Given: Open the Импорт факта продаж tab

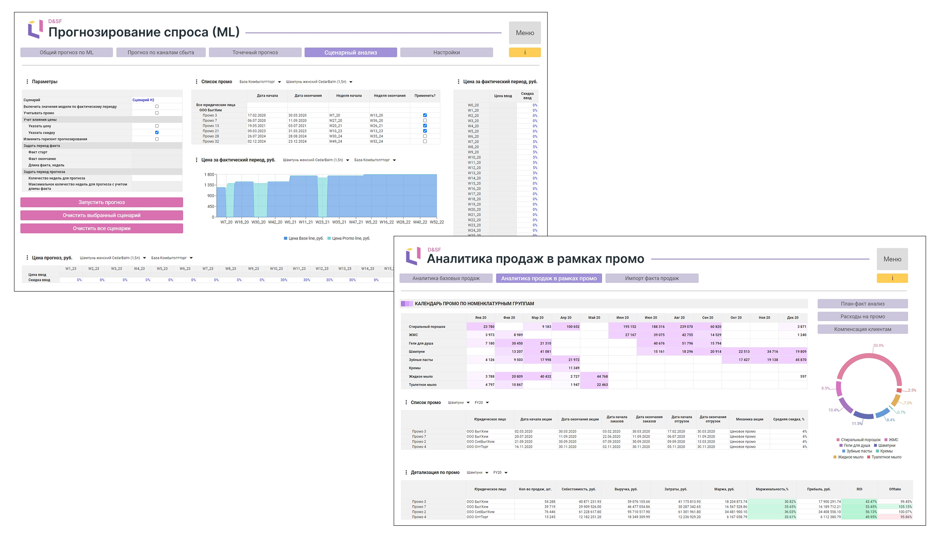Looking at the screenshot, I should (x=652, y=278).
